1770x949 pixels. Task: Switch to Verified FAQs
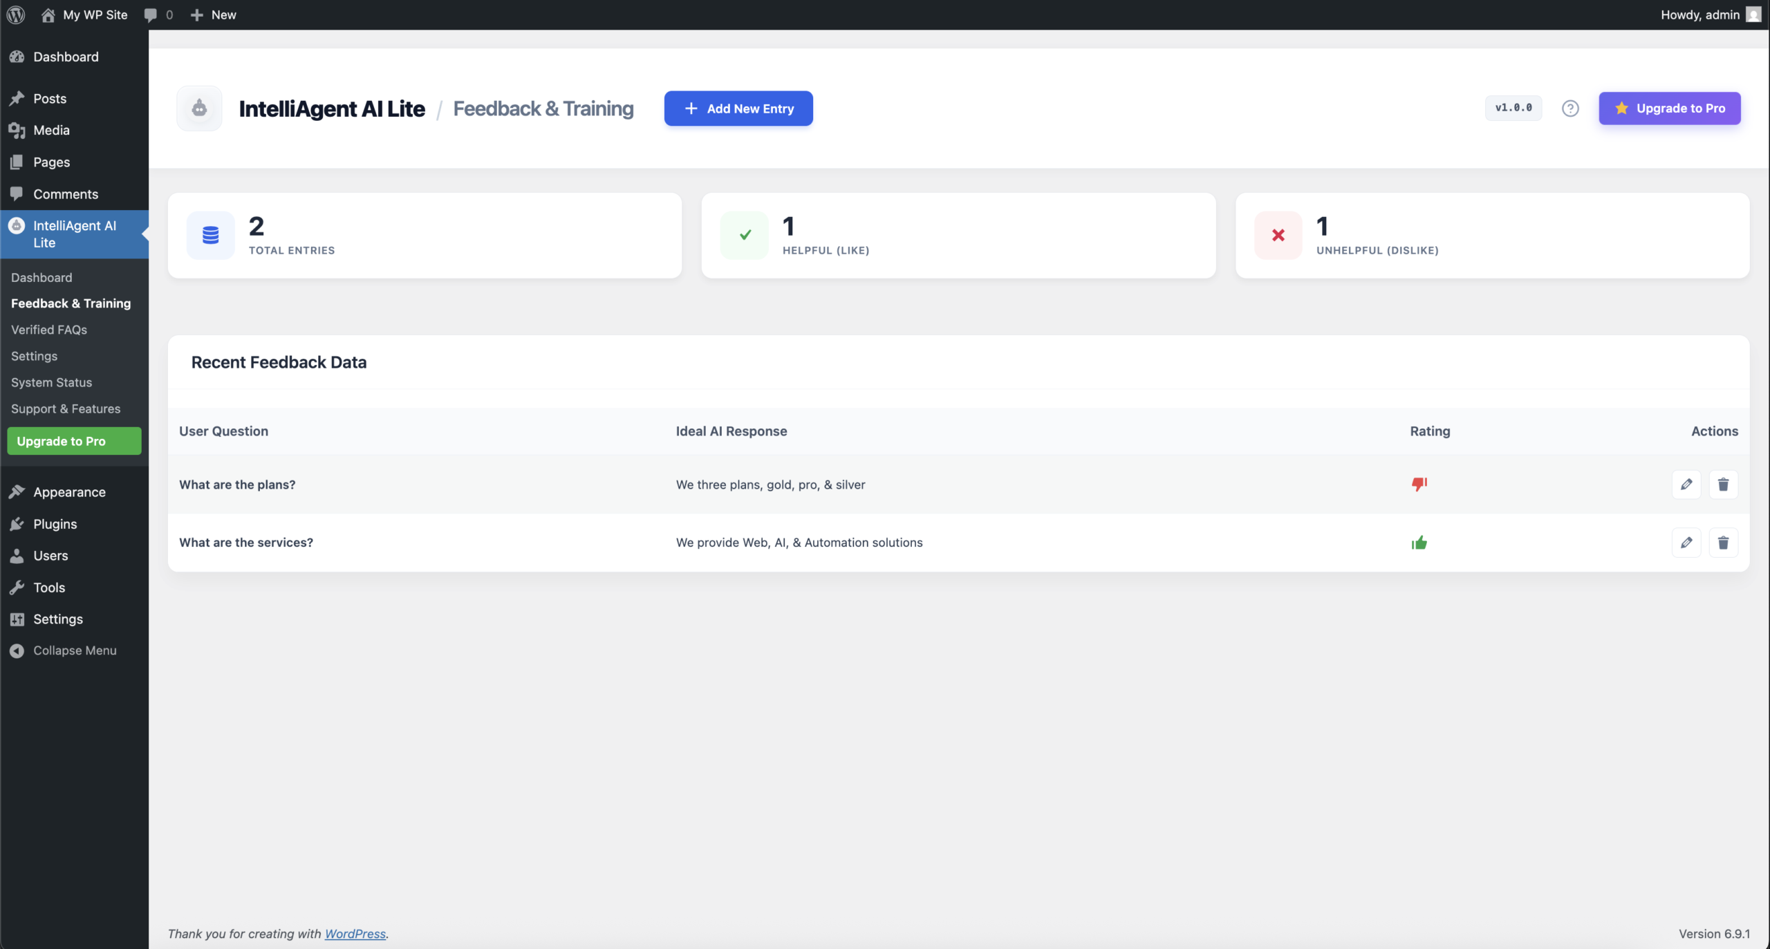point(49,330)
